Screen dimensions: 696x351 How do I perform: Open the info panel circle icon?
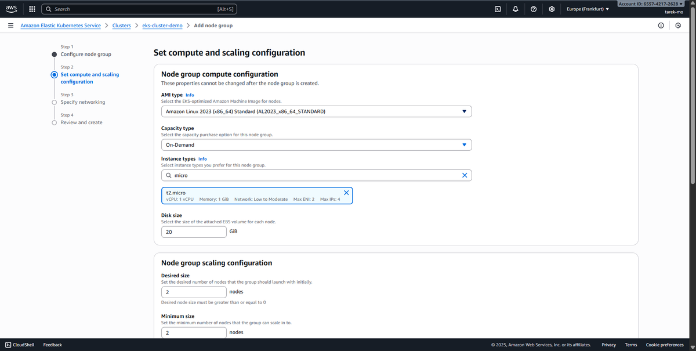[661, 26]
